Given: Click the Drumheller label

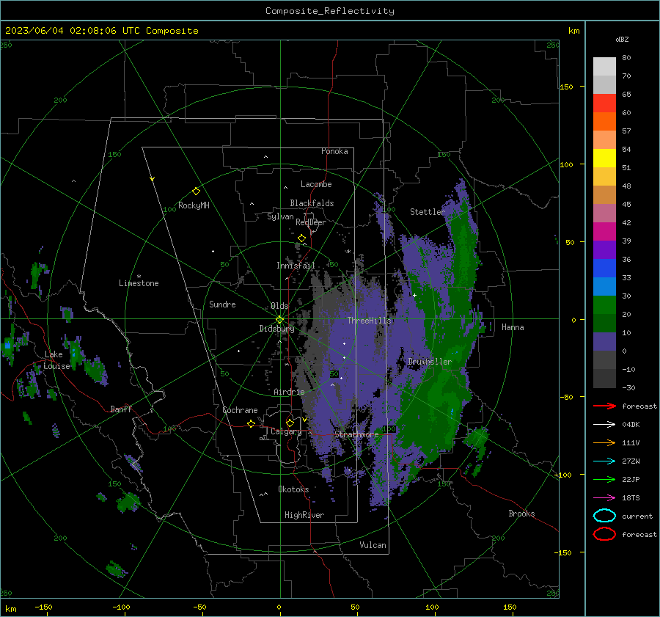Looking at the screenshot, I should pyautogui.click(x=430, y=362).
